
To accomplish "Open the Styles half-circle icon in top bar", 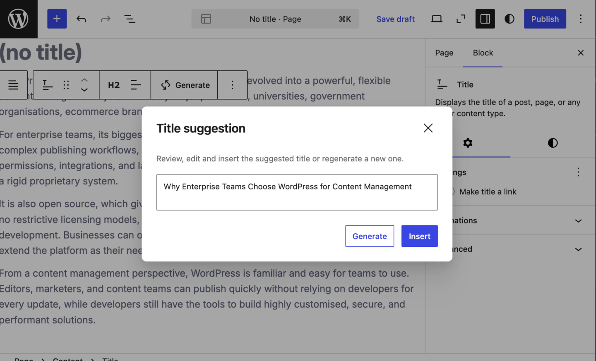I will pos(509,19).
